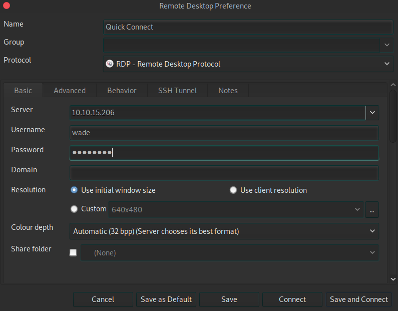Focus the Username input field
Screen dimensions: 398x311
[224, 133]
